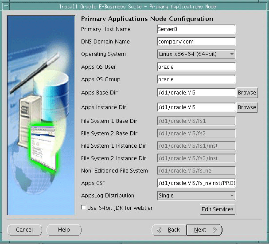Click the 'AppsLog Distribution' label
Screen dimensions: 269x244
point(108,196)
